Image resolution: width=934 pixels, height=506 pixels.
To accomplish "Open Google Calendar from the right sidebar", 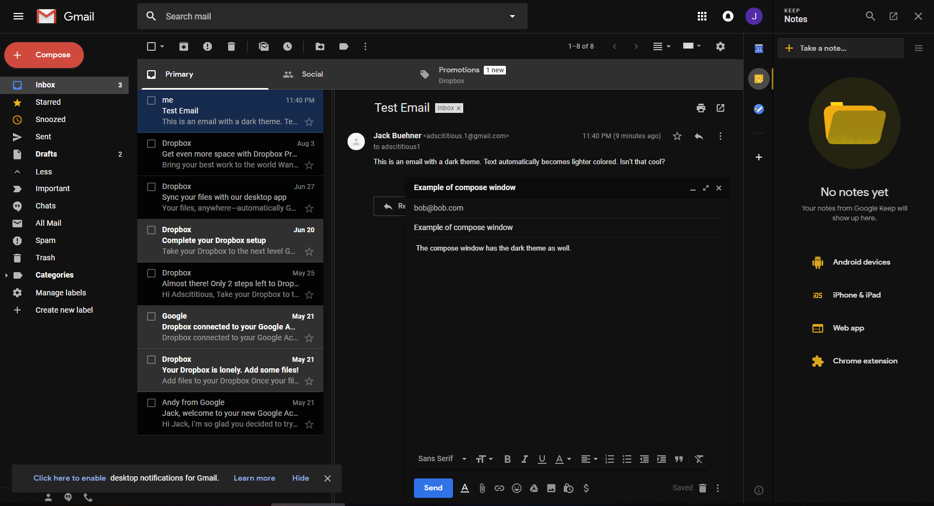I will pyautogui.click(x=758, y=49).
